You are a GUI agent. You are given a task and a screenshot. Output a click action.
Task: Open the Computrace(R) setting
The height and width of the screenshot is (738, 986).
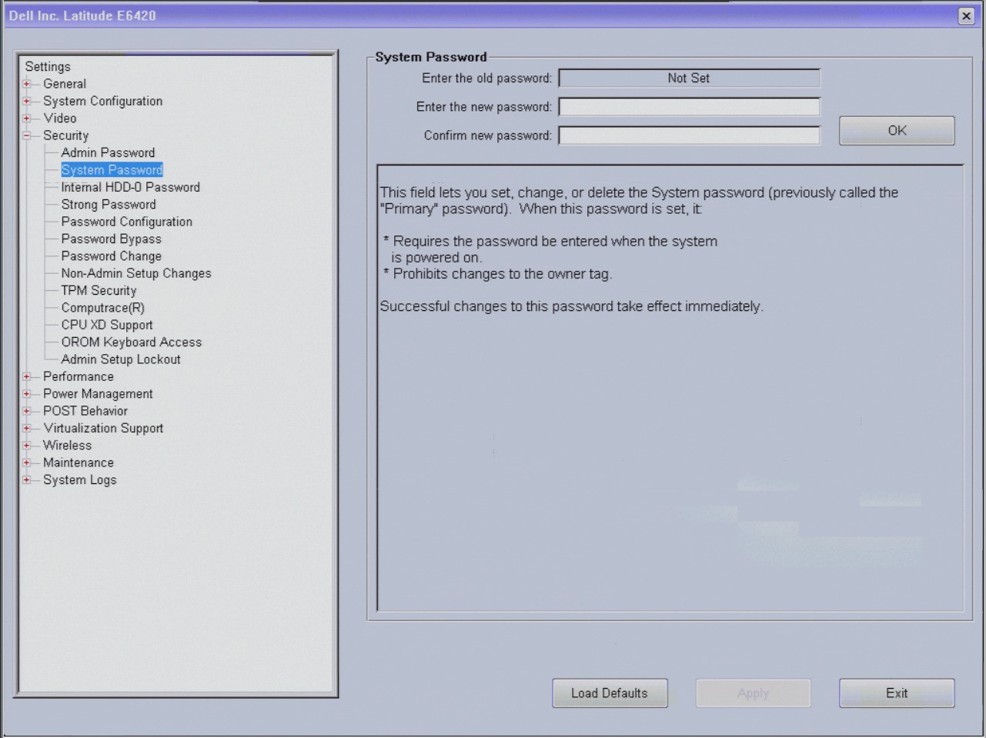pos(103,307)
